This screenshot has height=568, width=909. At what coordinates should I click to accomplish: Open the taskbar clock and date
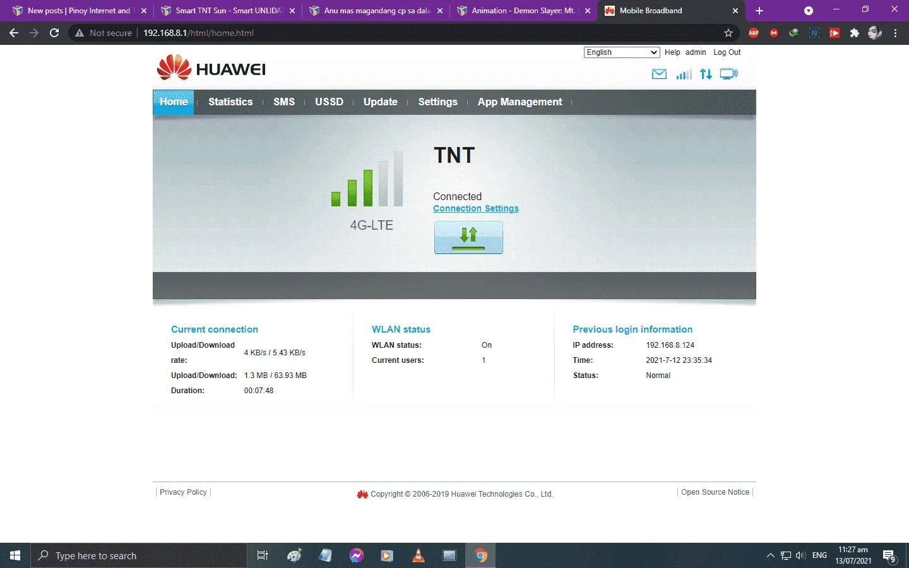click(x=853, y=555)
